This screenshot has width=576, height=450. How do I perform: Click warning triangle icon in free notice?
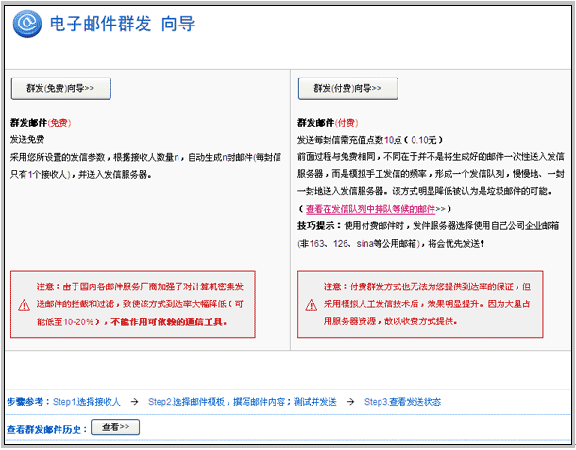(x=25, y=304)
